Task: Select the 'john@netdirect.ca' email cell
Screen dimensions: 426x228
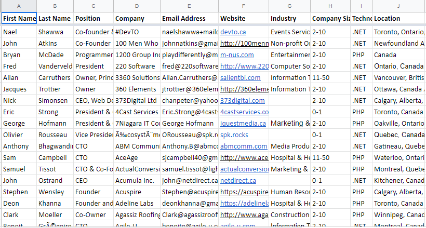Action: click(x=190, y=180)
